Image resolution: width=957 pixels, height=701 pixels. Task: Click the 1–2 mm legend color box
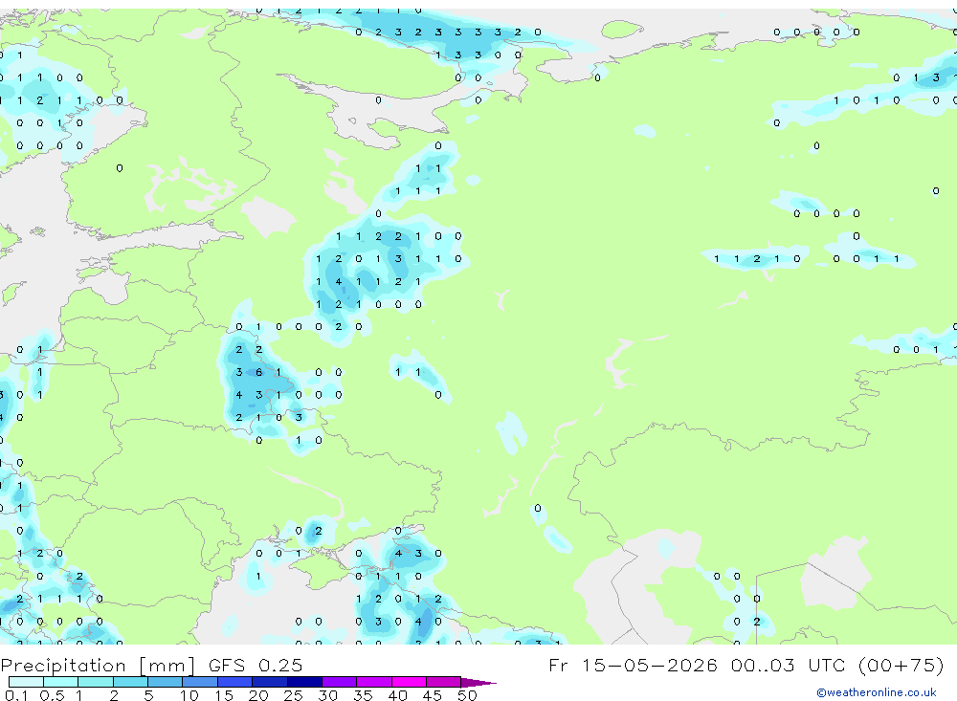point(95,682)
